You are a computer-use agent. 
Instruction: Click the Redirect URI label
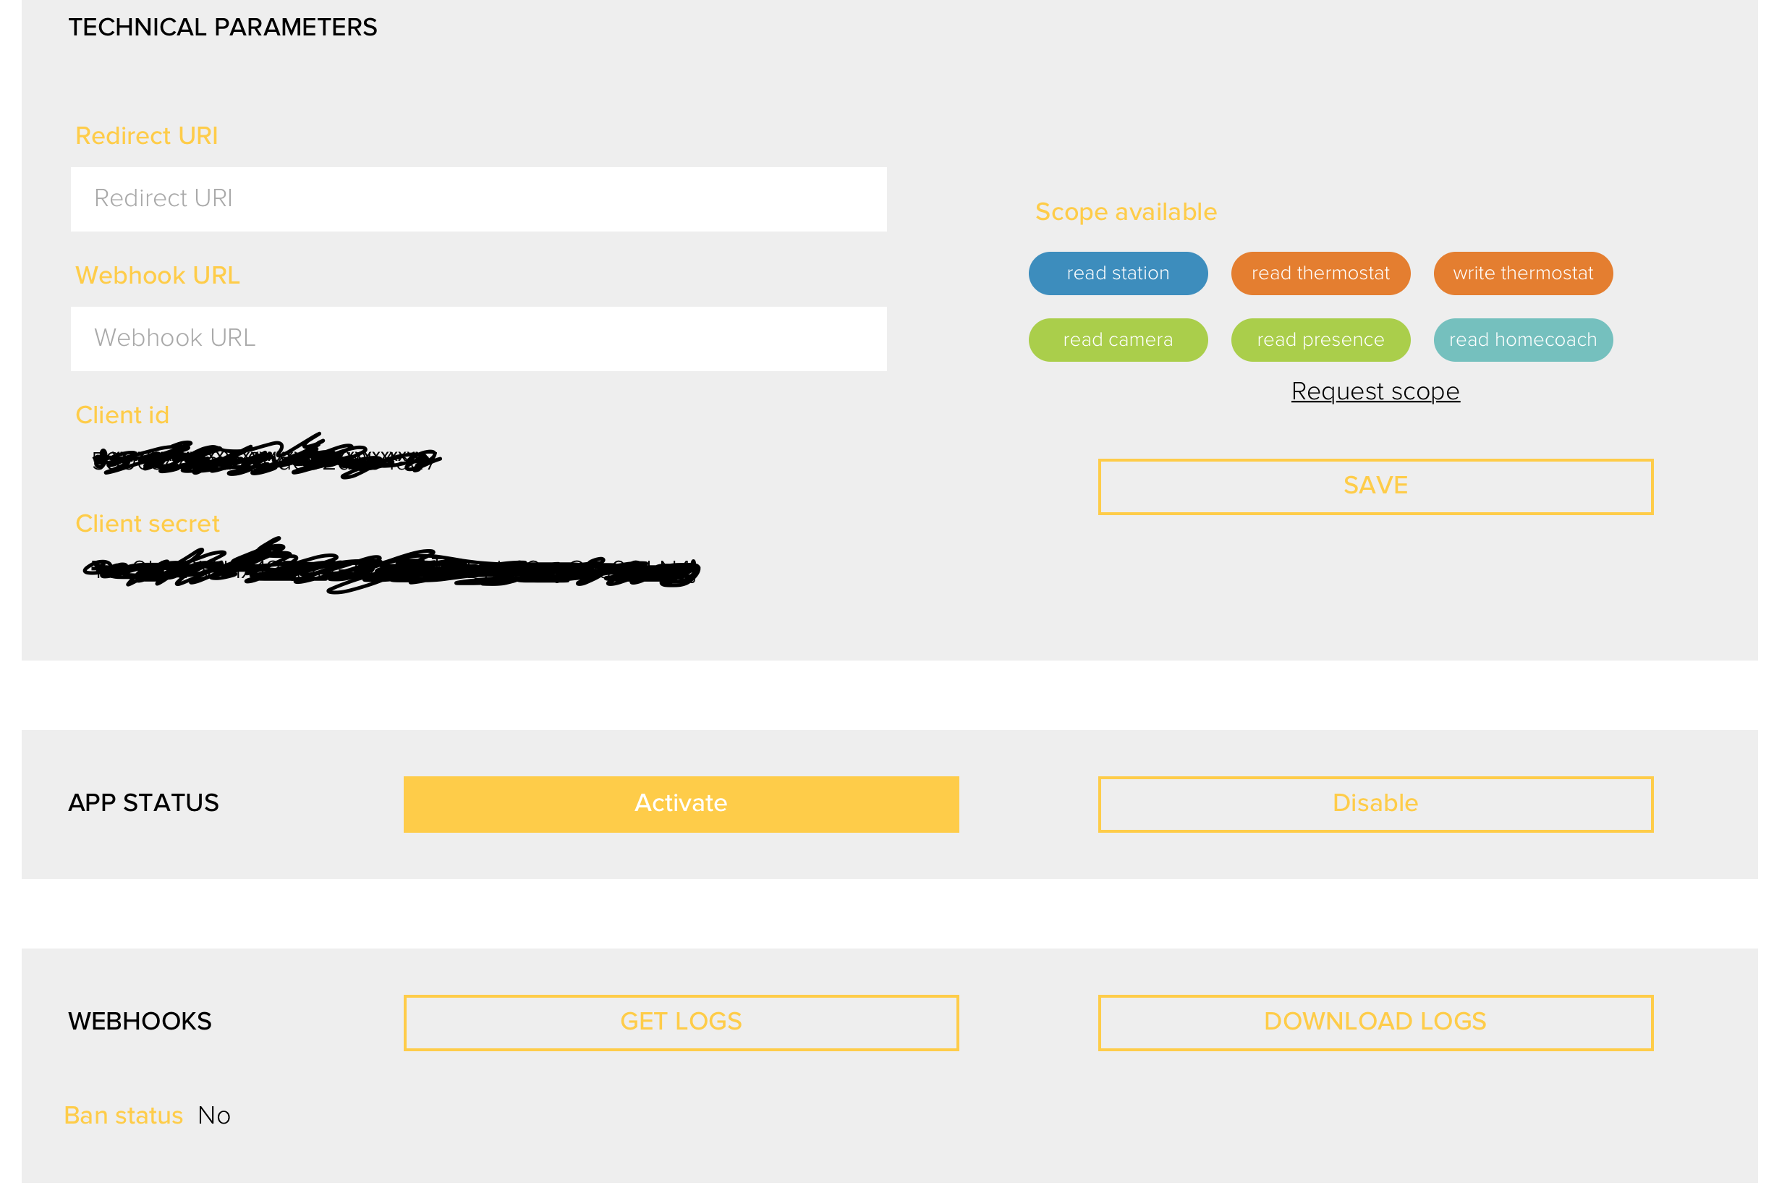coord(146,135)
